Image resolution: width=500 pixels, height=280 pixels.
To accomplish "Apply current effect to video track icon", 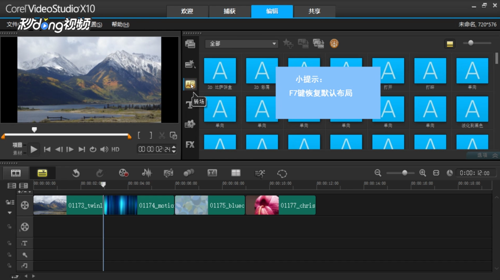I will (303, 44).
